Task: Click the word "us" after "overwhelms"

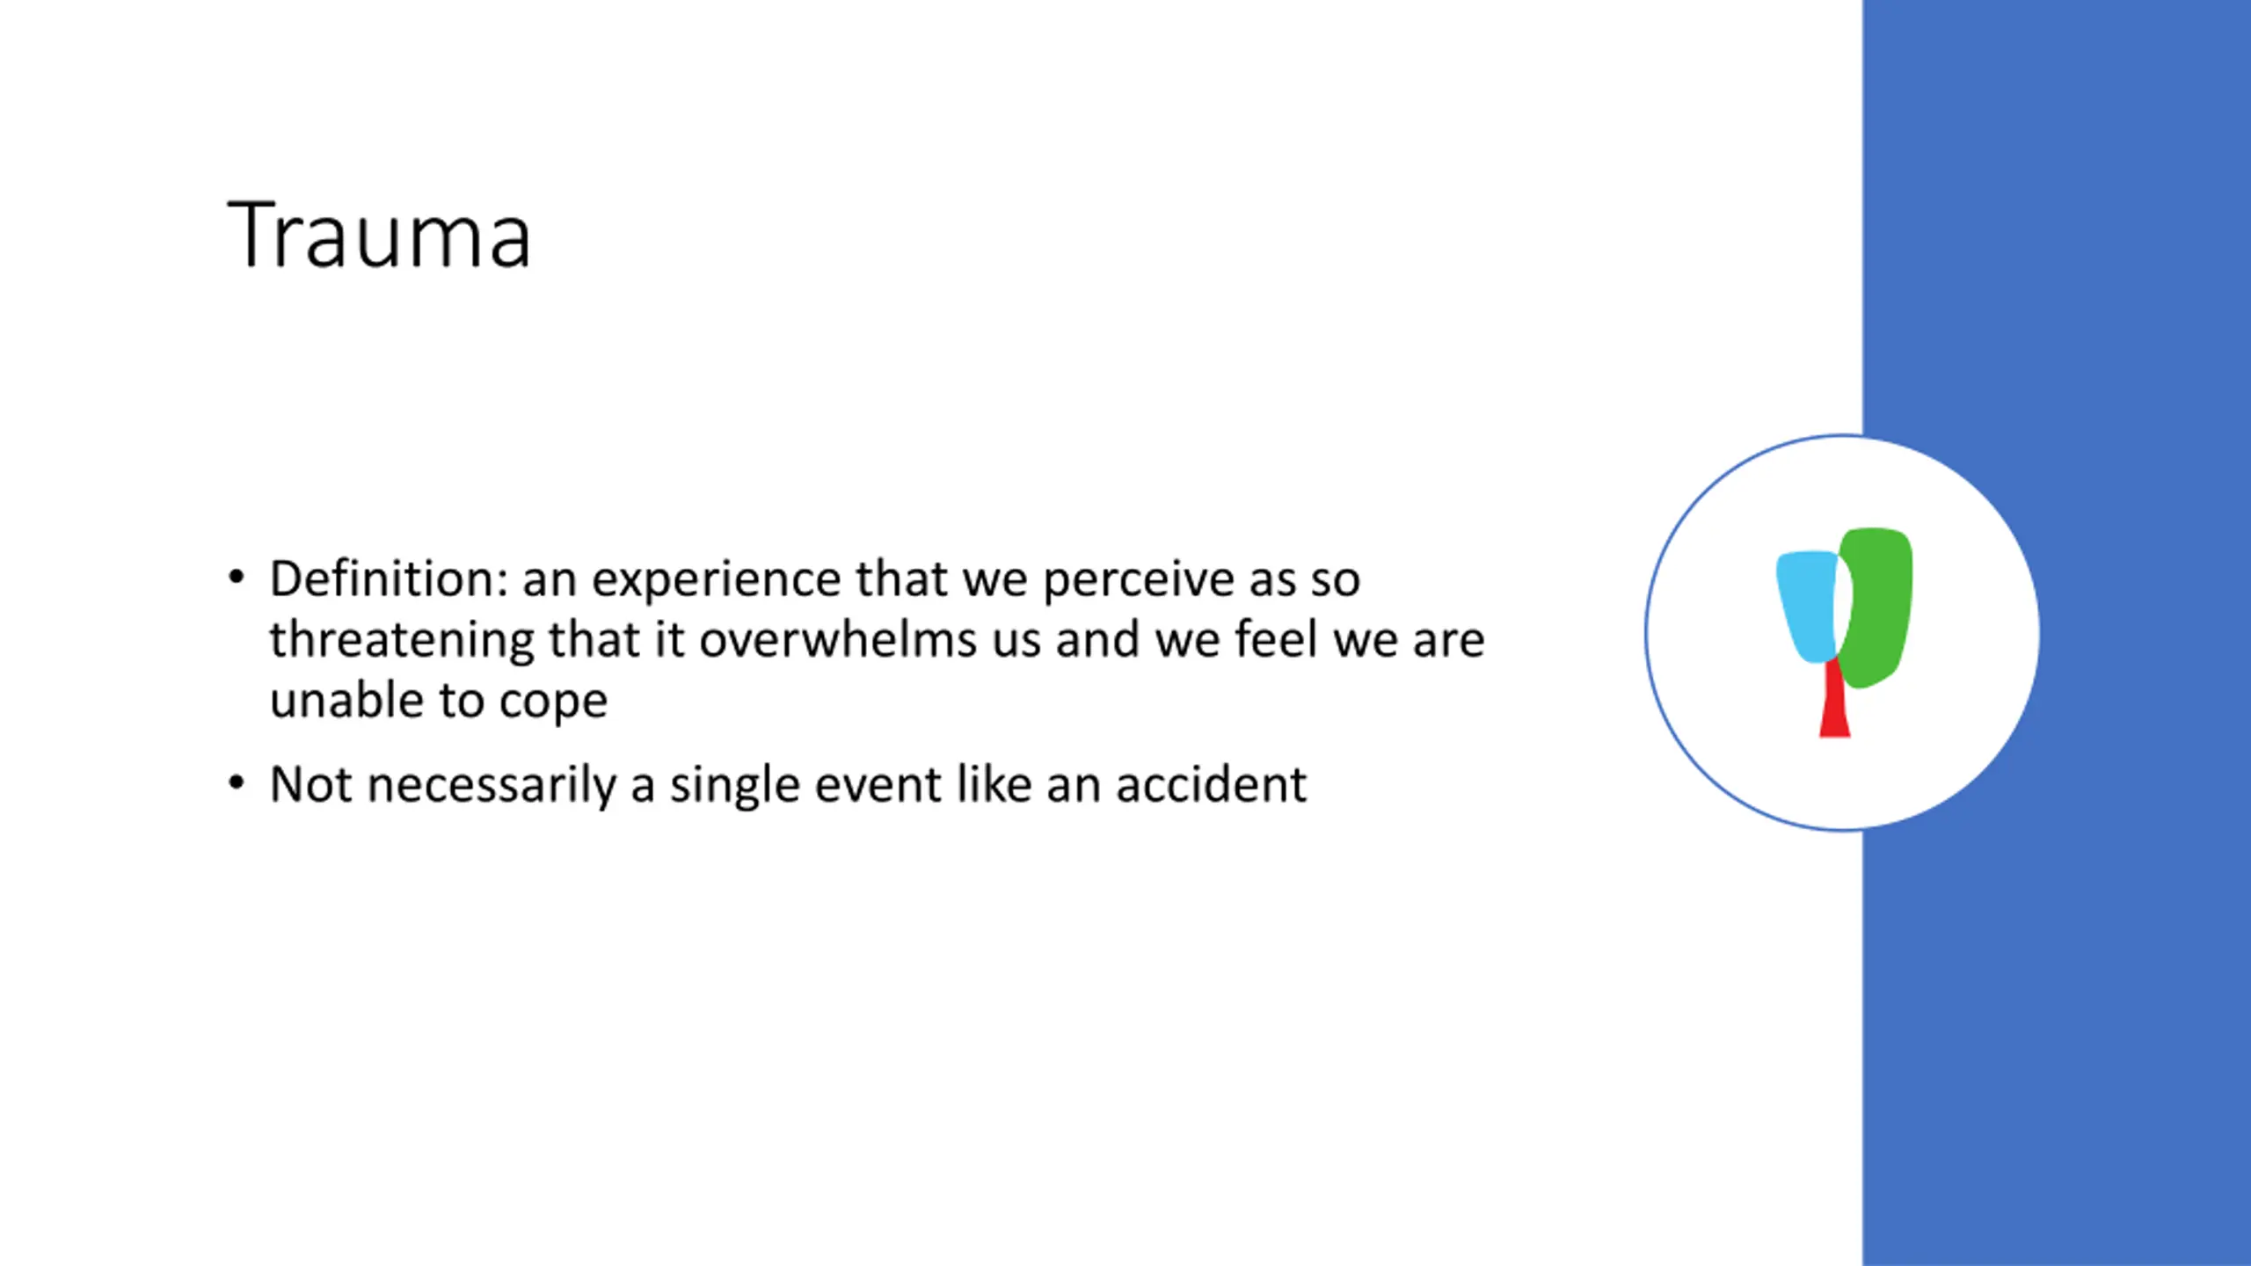Action: [x=1016, y=644]
